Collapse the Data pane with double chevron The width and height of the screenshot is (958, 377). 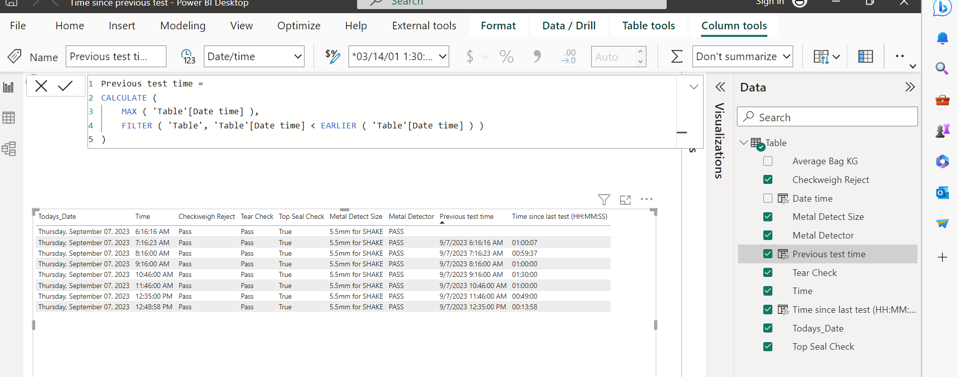(x=910, y=87)
